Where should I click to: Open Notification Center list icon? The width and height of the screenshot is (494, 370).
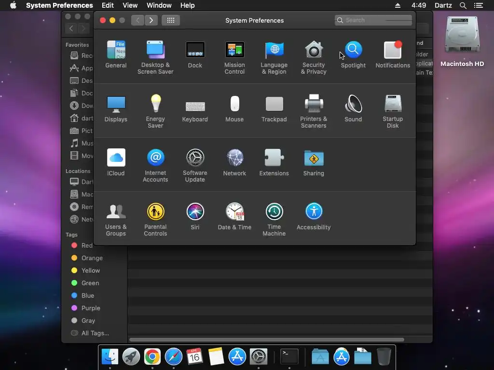click(479, 5)
